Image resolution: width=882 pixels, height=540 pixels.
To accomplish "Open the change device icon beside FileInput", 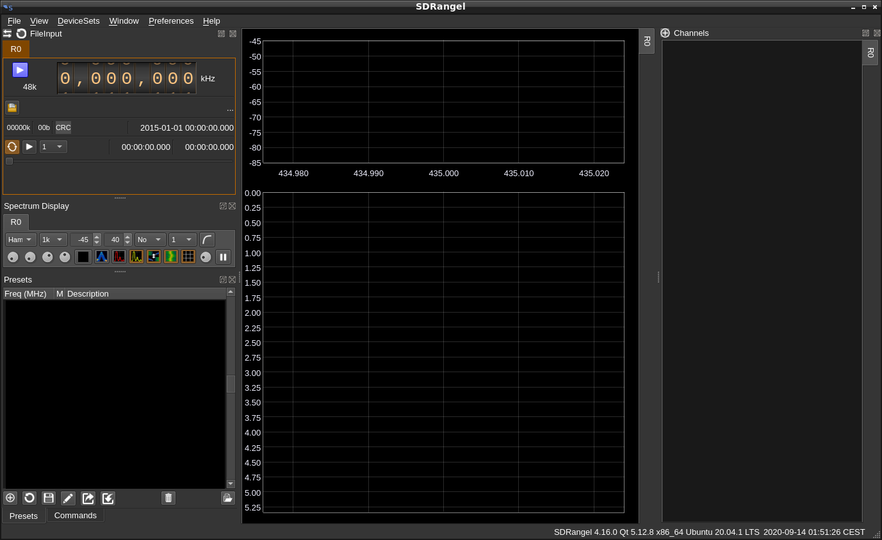I will click(8, 33).
